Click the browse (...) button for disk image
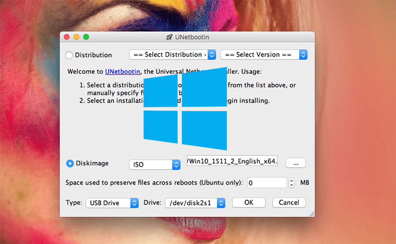 coord(296,163)
